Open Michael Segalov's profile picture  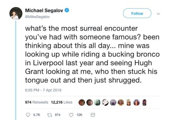[x=16, y=13]
